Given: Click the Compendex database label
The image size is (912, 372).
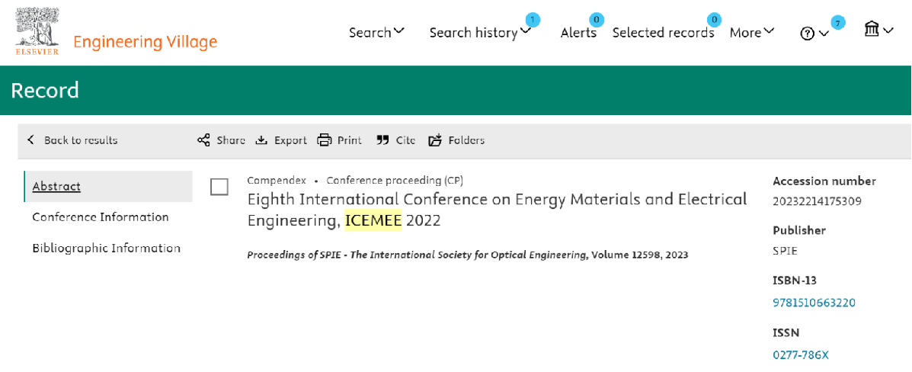Looking at the screenshot, I should click(x=277, y=181).
